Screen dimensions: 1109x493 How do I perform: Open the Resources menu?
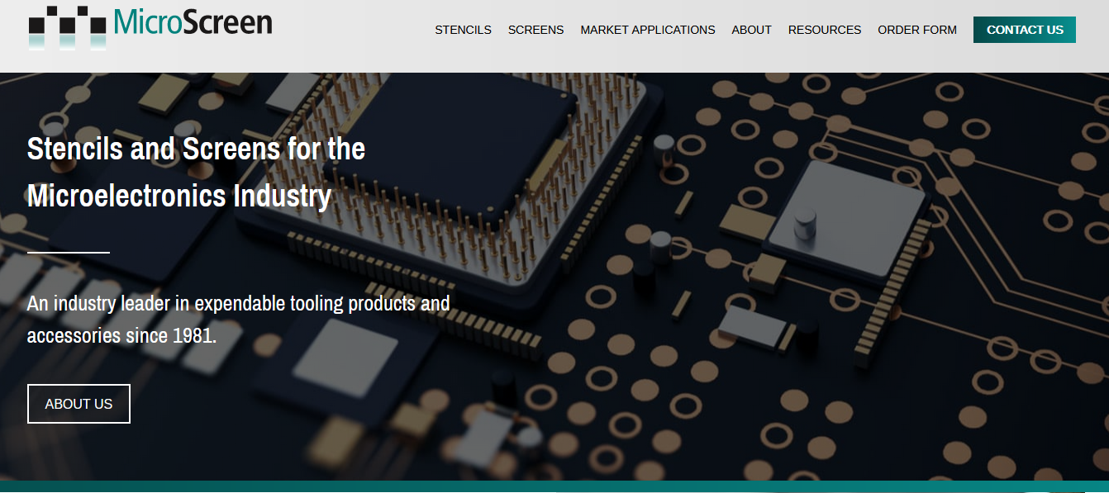825,30
